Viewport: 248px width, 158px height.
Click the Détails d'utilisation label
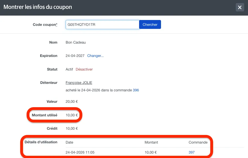(41, 142)
